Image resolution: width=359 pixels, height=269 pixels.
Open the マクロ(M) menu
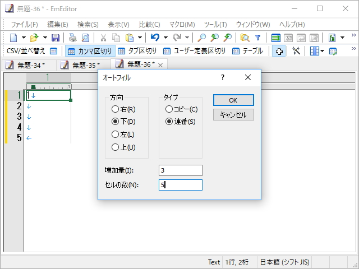(182, 24)
